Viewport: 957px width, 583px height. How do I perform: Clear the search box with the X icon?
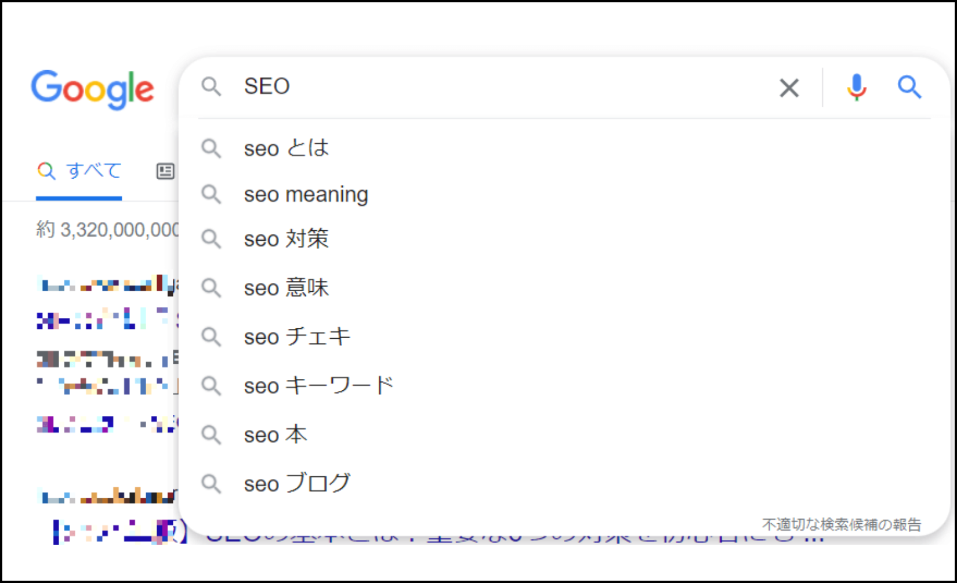[789, 88]
